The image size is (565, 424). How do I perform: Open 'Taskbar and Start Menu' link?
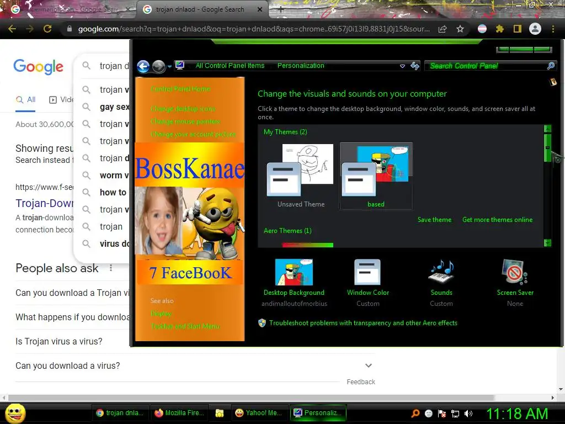[185, 326]
